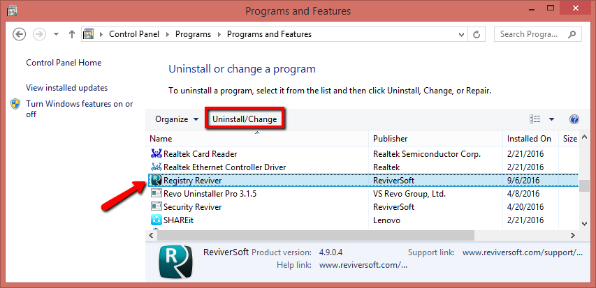Click product version 4.9.0.4 value
Screen dimensions: 596x288
330,252
